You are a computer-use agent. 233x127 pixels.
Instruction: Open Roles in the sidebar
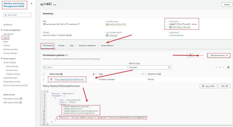(x=6, y=42)
